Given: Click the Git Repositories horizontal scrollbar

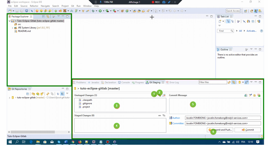Looking at the screenshot, I should click(39, 132).
